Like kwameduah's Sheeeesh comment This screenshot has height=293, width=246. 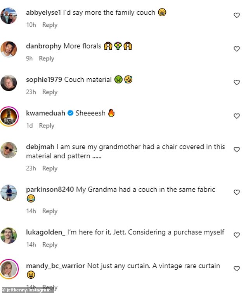click(x=237, y=116)
